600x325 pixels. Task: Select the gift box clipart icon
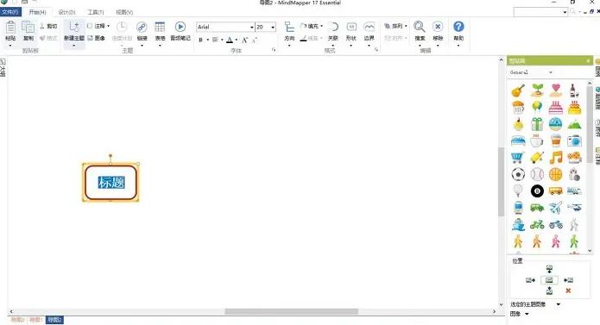click(x=537, y=124)
